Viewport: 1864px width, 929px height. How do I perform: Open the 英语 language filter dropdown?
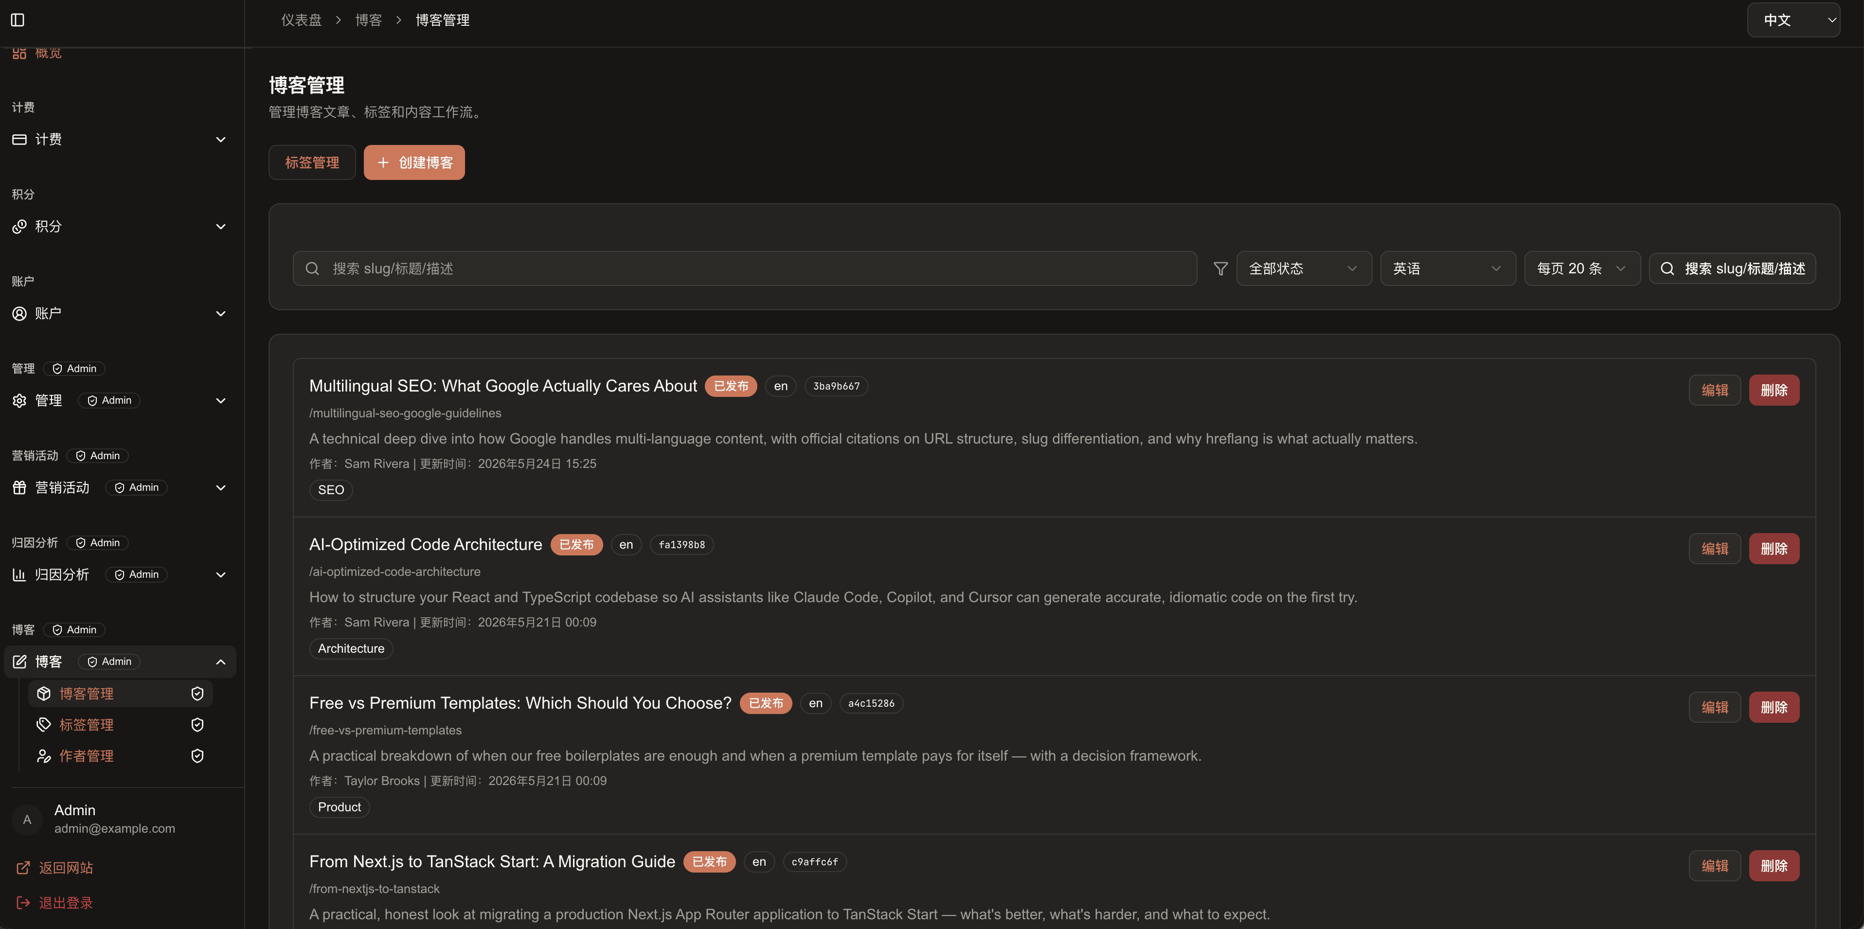click(x=1448, y=268)
